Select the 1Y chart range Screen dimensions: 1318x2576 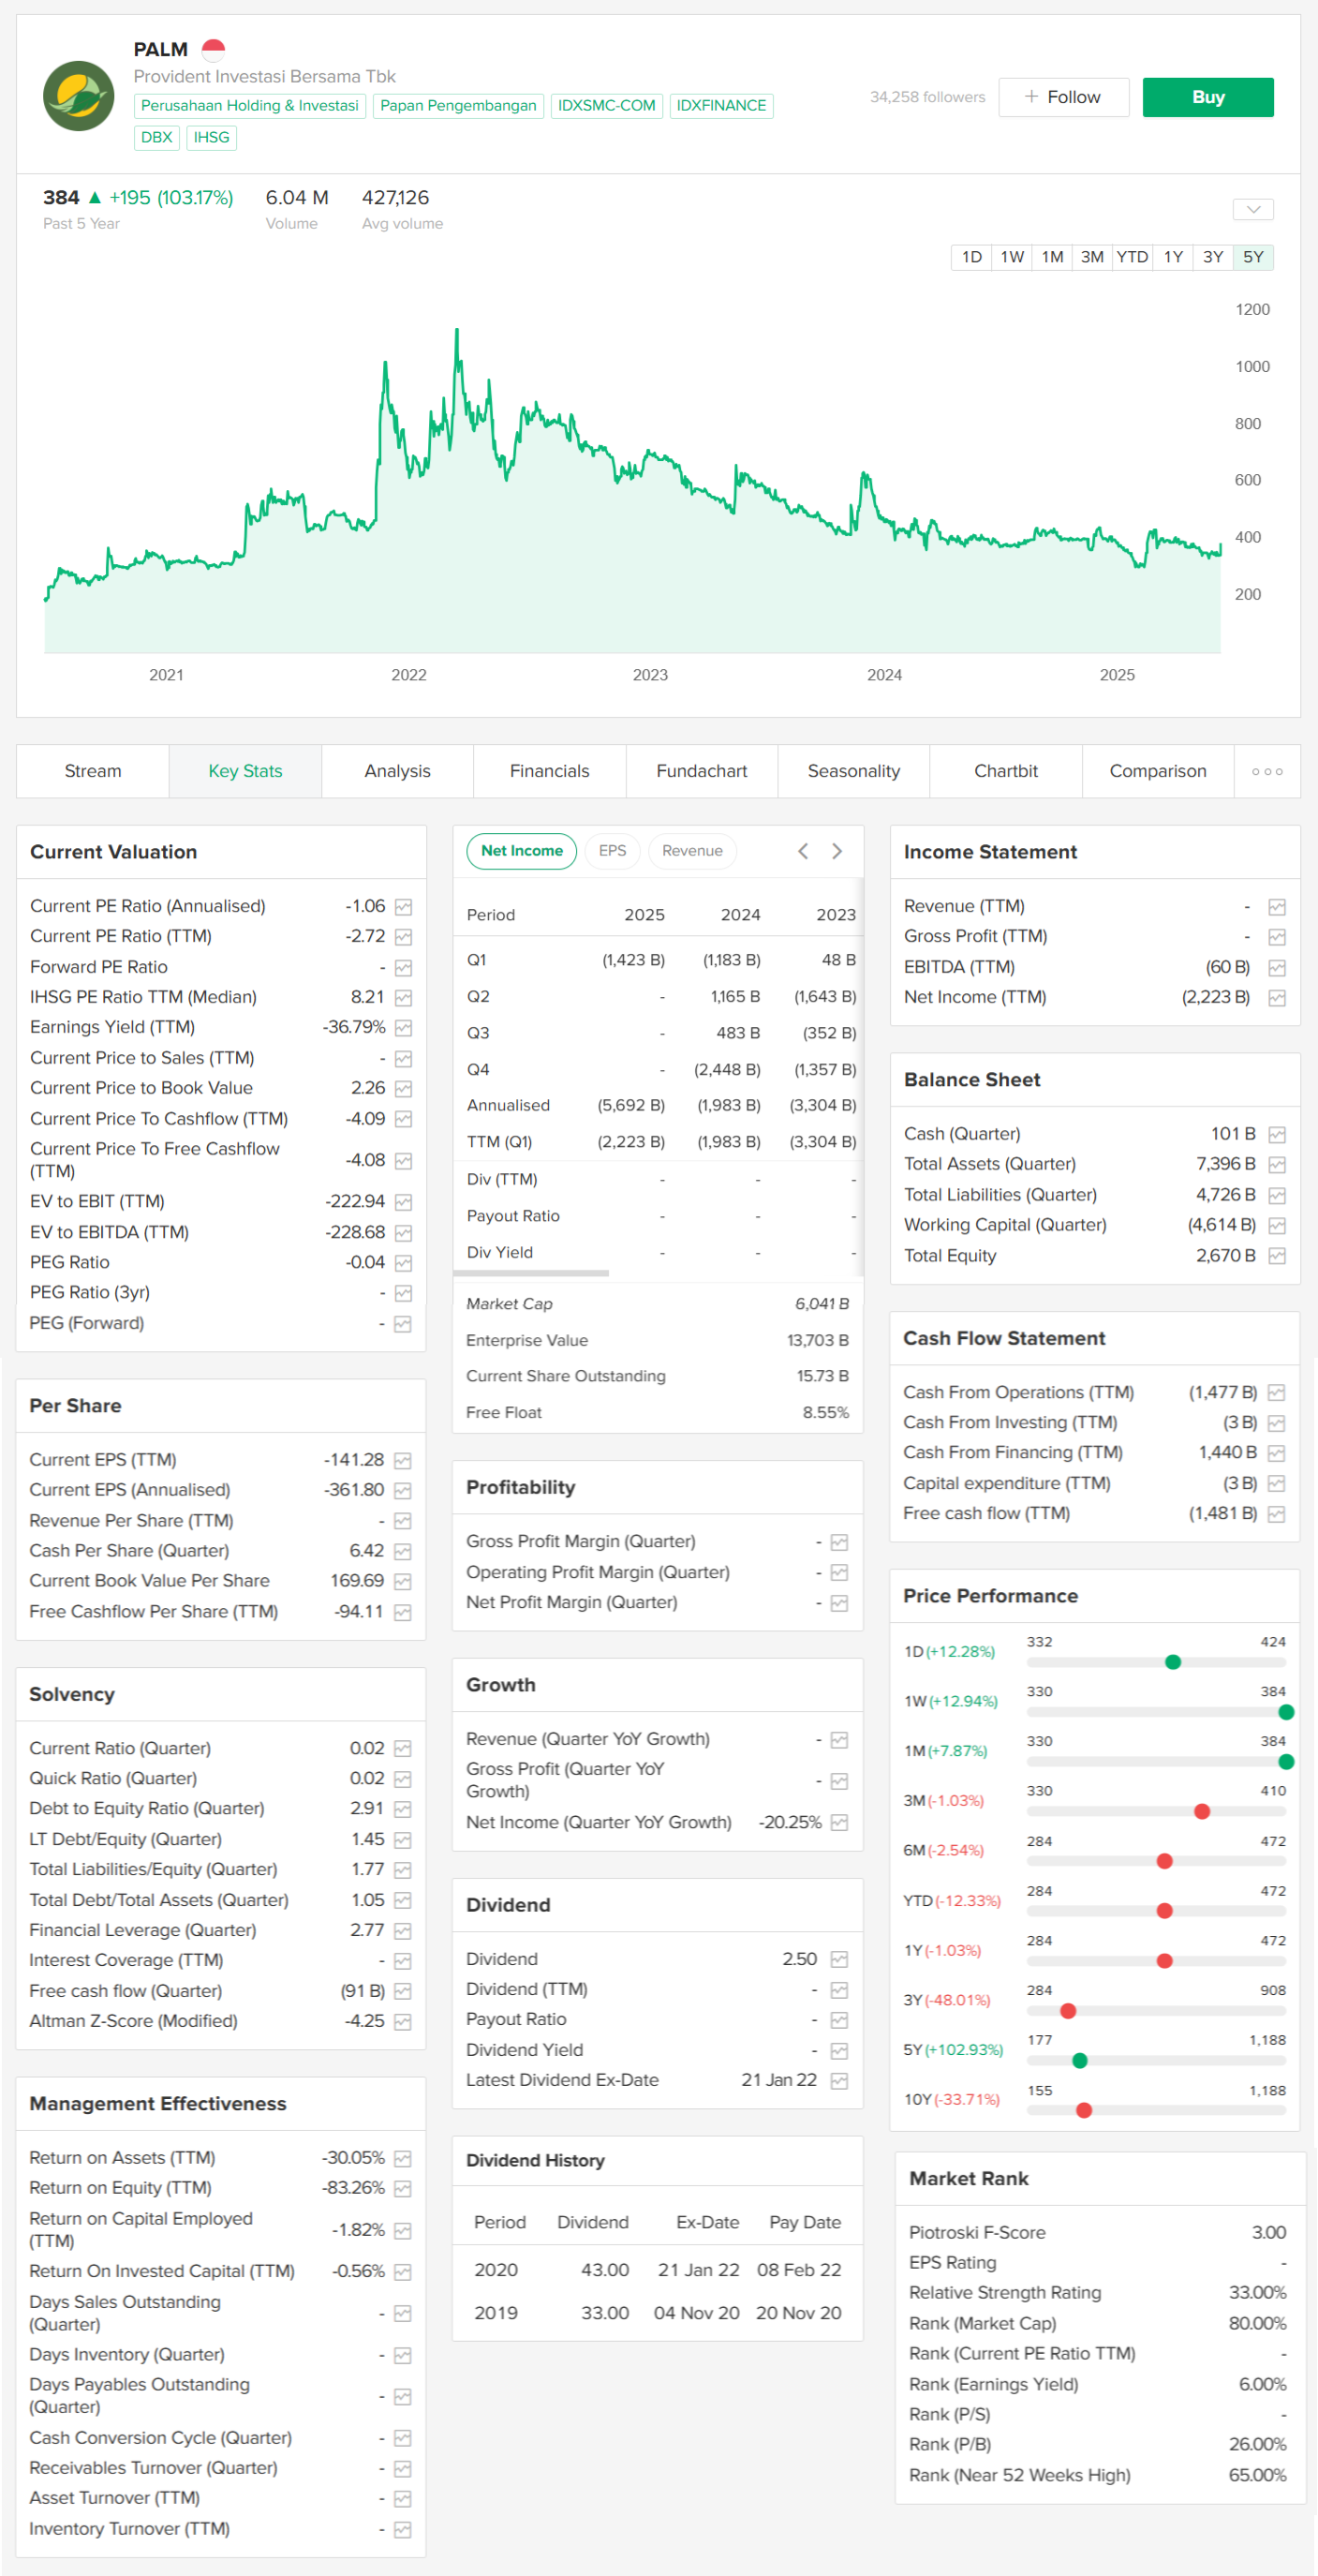pyautogui.click(x=1173, y=257)
